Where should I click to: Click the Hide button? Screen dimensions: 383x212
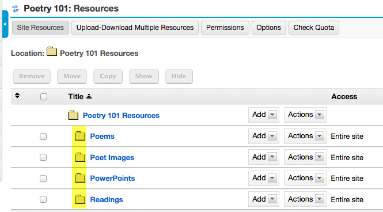[179, 76]
